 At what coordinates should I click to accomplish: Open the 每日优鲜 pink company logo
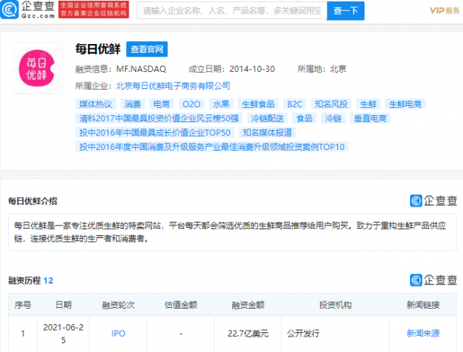pyautogui.click(x=37, y=68)
